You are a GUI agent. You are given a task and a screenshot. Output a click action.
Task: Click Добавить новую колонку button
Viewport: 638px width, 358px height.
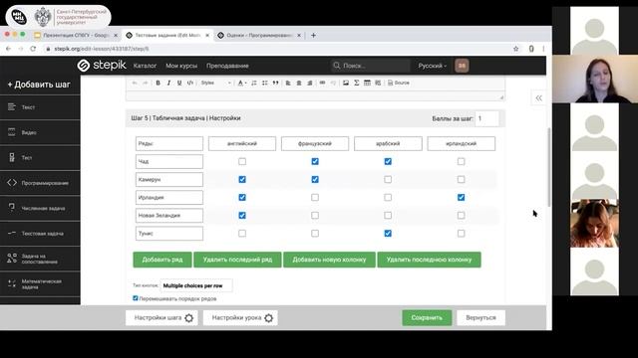329,260
